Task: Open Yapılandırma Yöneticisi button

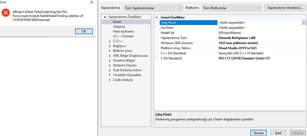Action: 285,8
